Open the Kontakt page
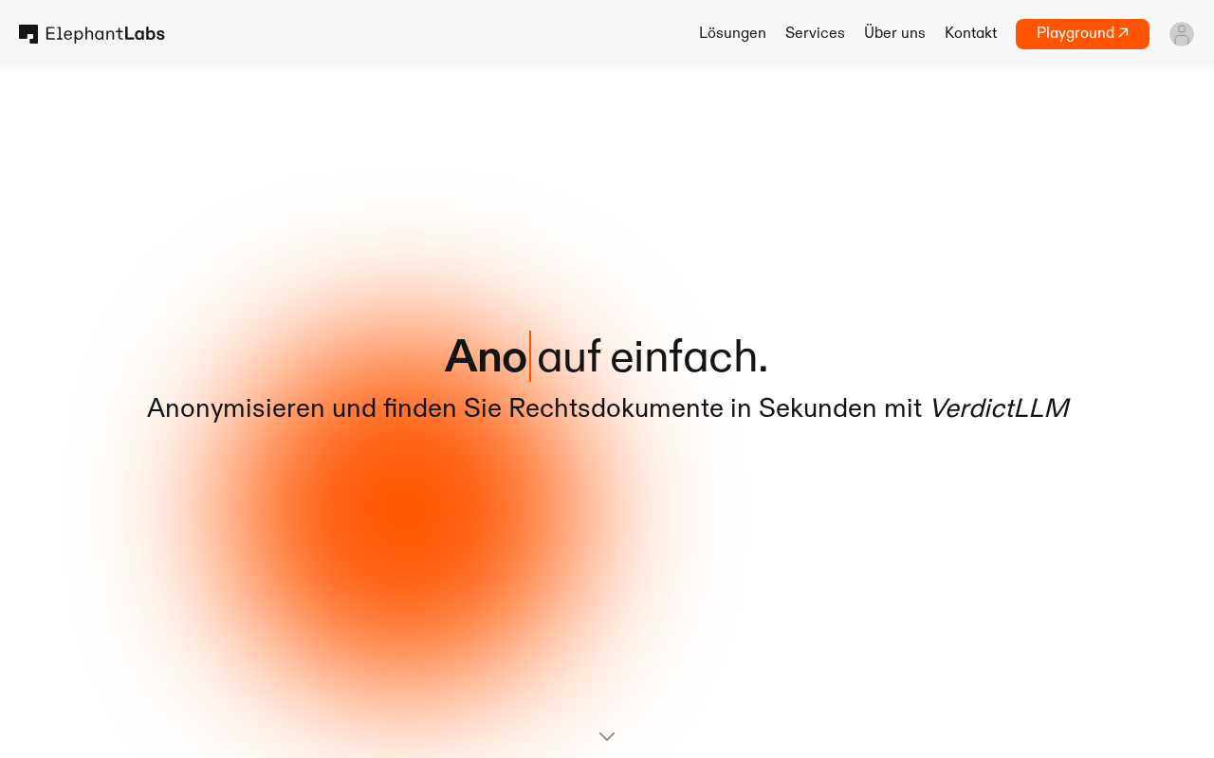Screen dimensions: 1214x758 (970, 33)
